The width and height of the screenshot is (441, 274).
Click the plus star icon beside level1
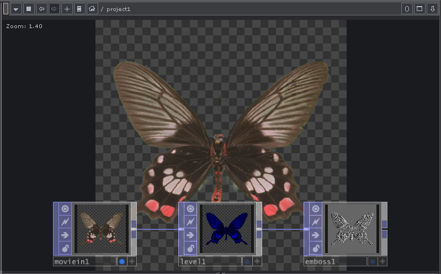257,261
